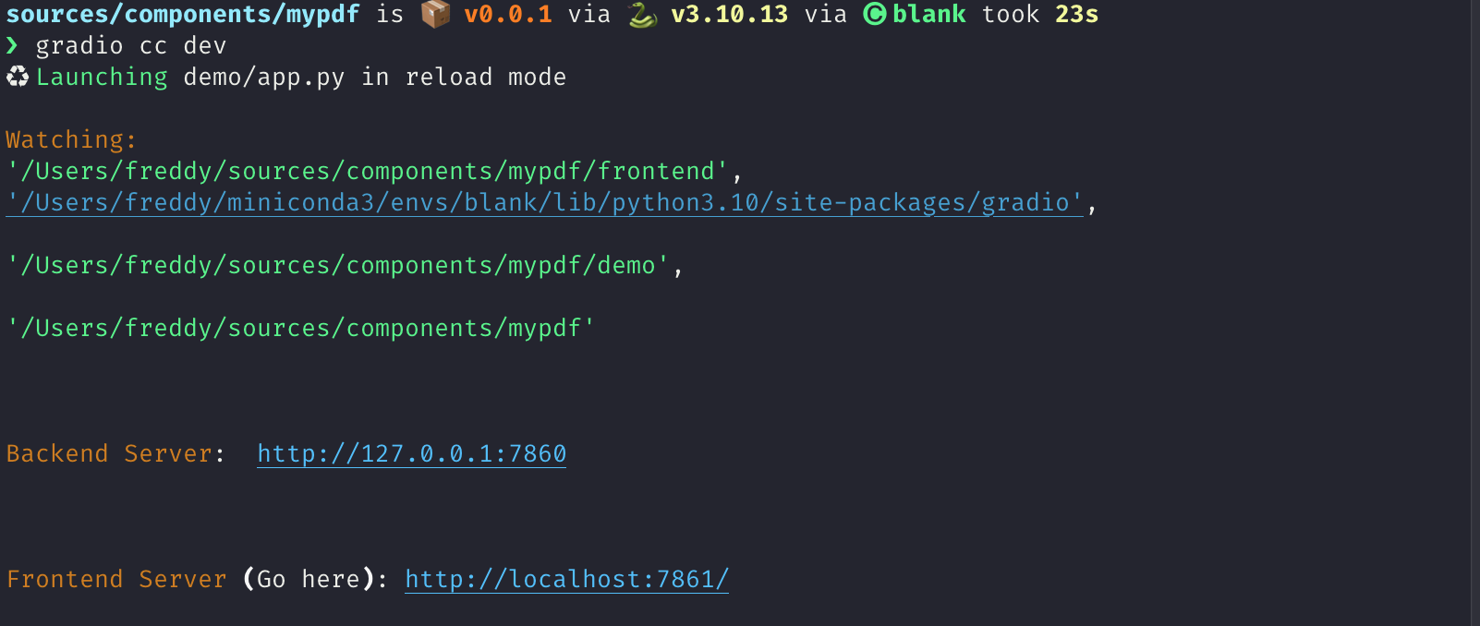Select the 'gradio cc dev' command text
1480x626 pixels.
point(130,45)
